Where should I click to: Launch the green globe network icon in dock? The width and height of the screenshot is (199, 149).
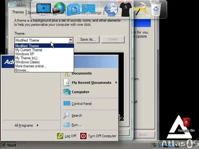(59, 8)
